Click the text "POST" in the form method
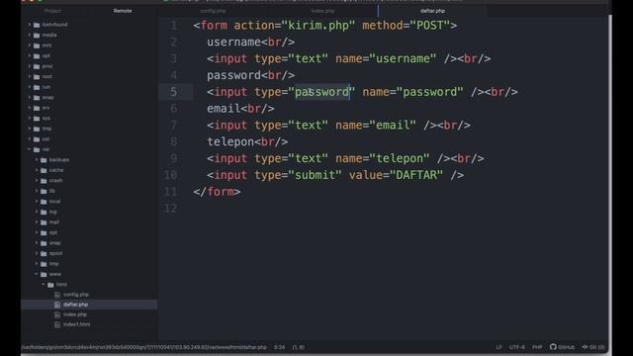The width and height of the screenshot is (633, 356). [x=430, y=26]
